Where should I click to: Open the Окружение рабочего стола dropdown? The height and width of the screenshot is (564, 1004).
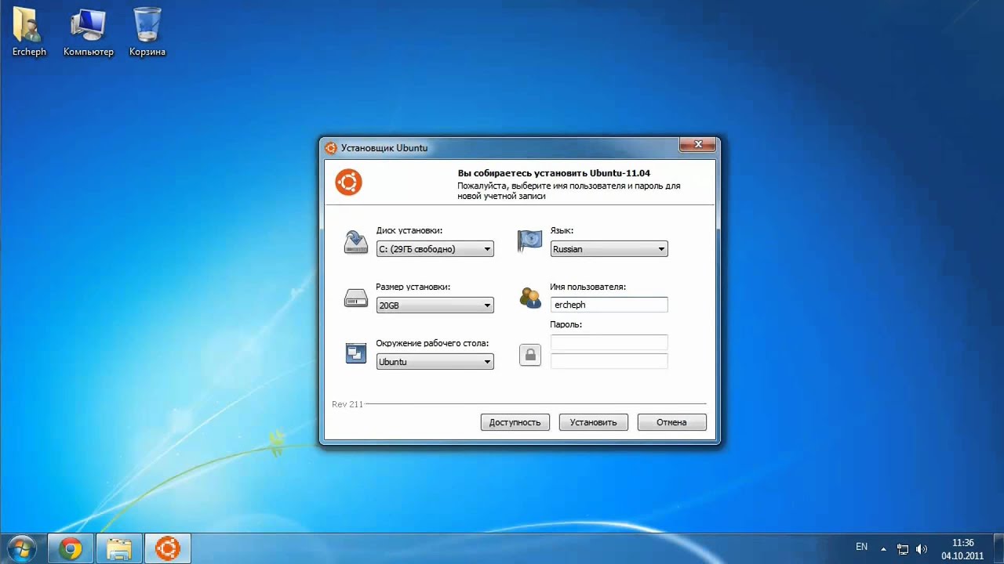click(435, 362)
